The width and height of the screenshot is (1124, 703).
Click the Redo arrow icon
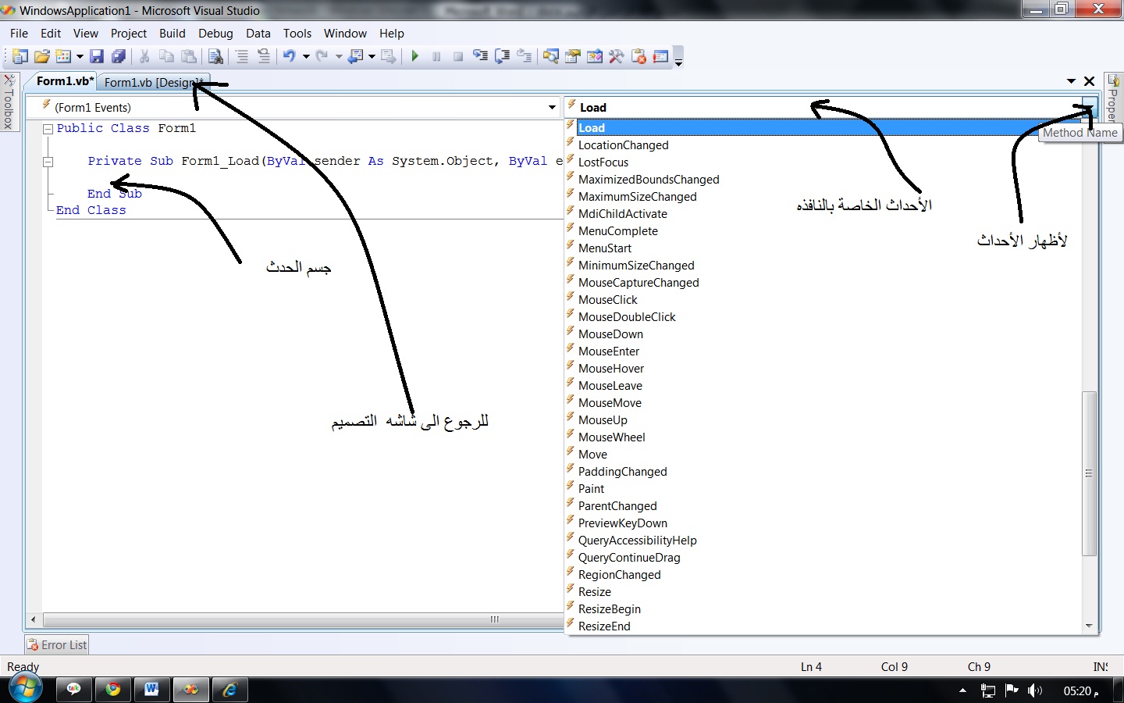[x=322, y=56]
